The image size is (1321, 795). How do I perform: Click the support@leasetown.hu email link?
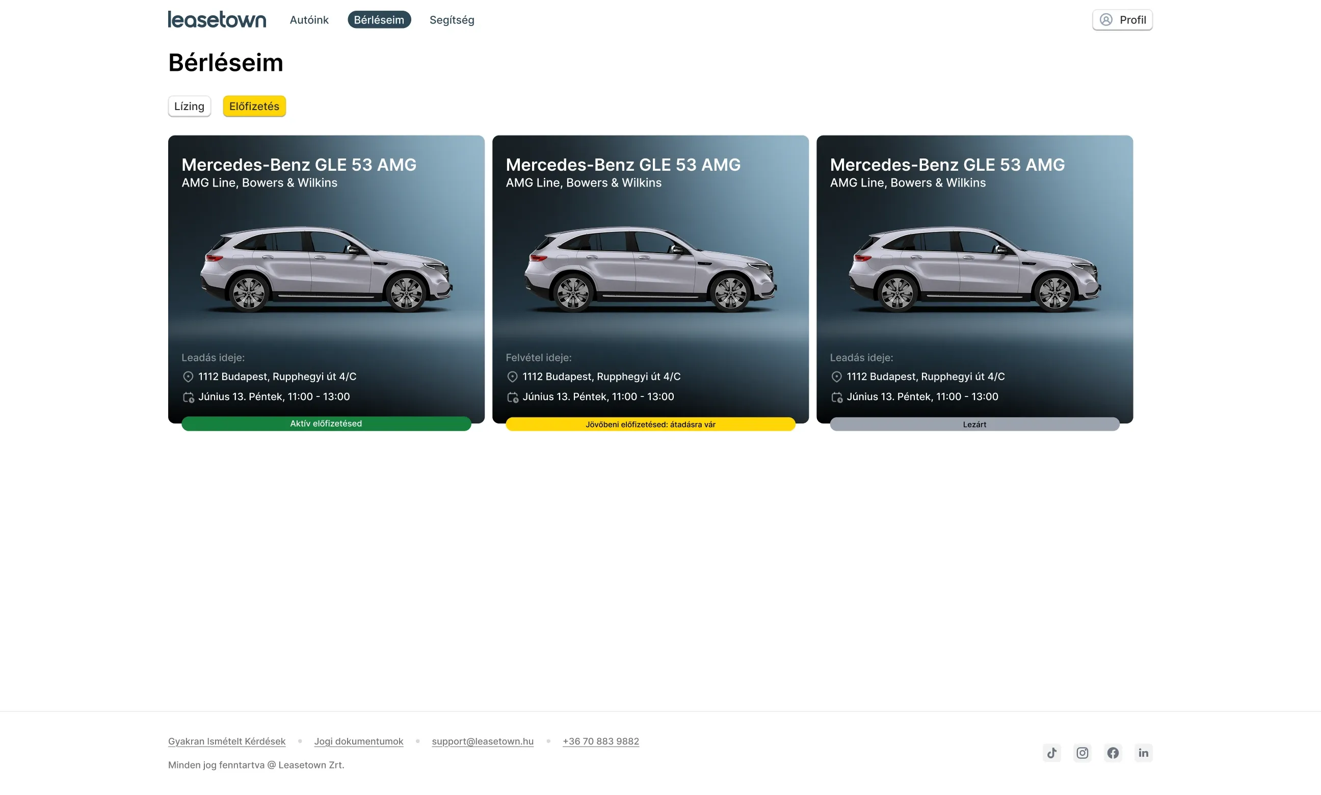483,741
